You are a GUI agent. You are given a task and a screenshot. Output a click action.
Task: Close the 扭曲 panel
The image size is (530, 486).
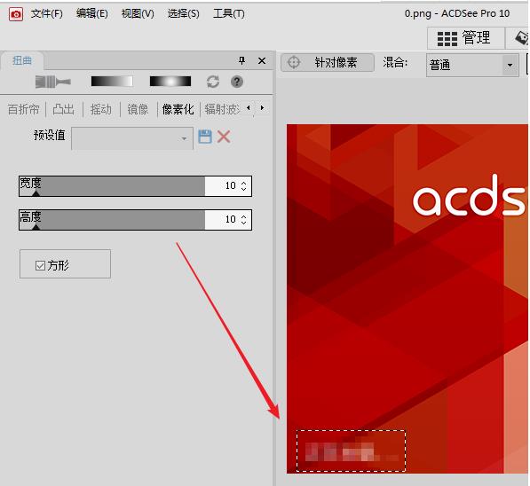262,61
